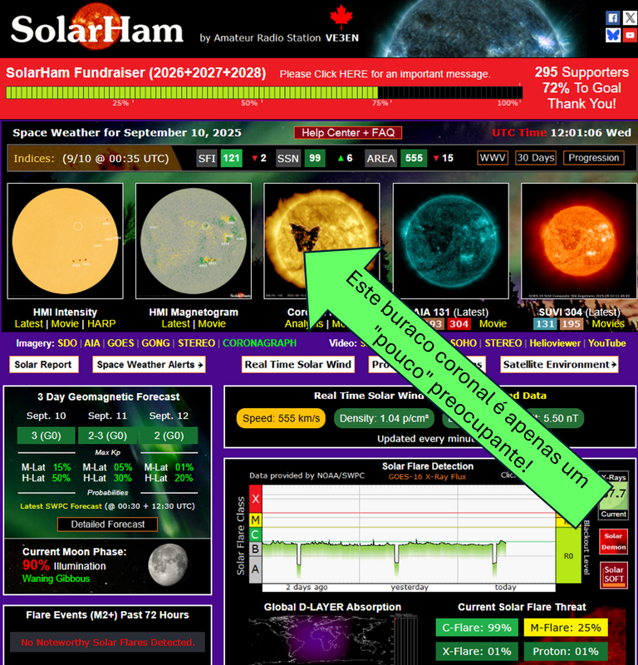Click Sept. 11 Kp 2-3 (G0) cell
The image size is (638, 665).
click(x=107, y=436)
